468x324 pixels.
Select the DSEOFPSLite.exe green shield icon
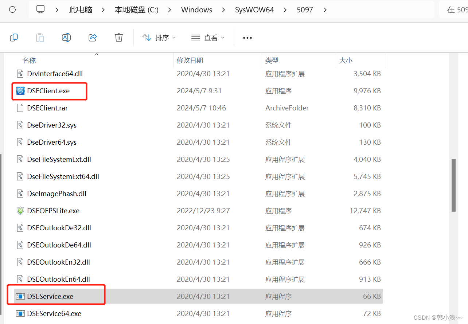click(x=20, y=211)
